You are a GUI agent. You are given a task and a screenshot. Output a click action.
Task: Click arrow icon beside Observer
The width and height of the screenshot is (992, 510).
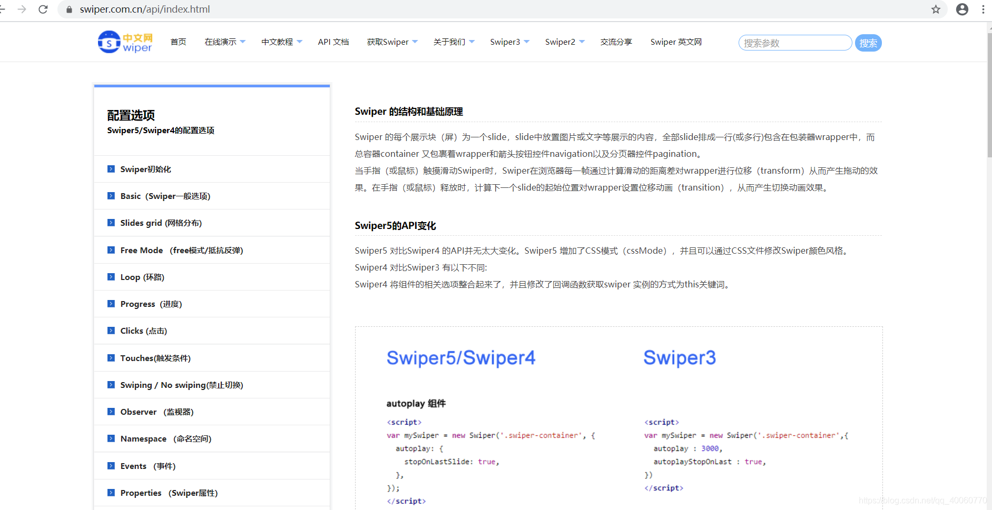pyautogui.click(x=111, y=412)
